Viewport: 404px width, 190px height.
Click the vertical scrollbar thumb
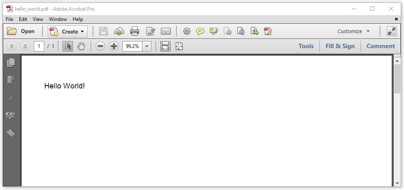[397, 79]
